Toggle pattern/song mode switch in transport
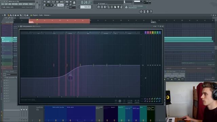The width and height of the screenshot is (217, 122). [44, 5]
